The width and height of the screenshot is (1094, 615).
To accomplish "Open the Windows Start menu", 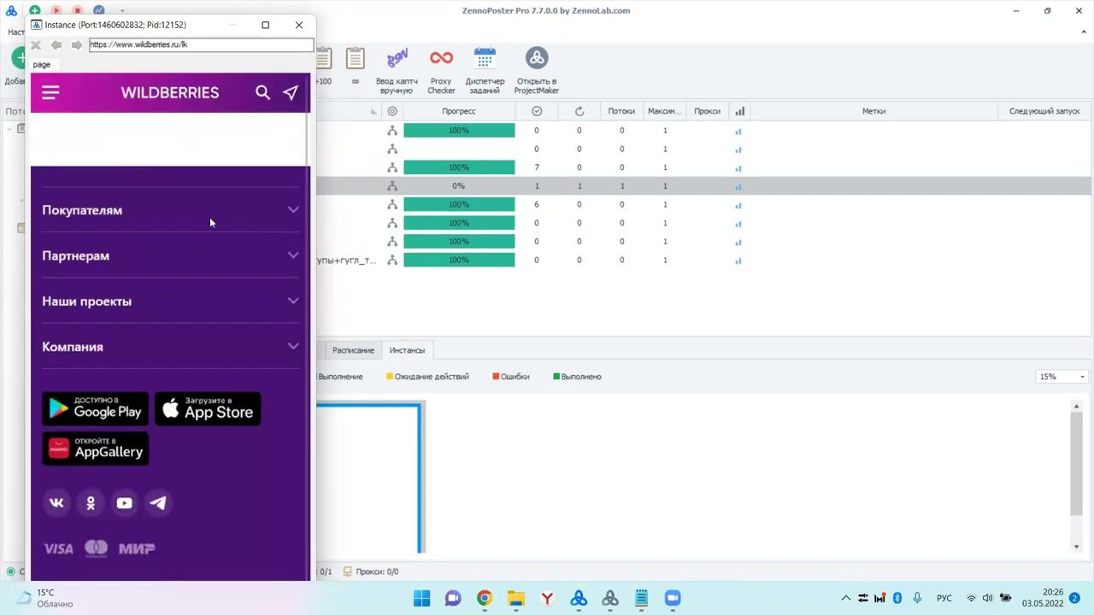I will tap(421, 598).
